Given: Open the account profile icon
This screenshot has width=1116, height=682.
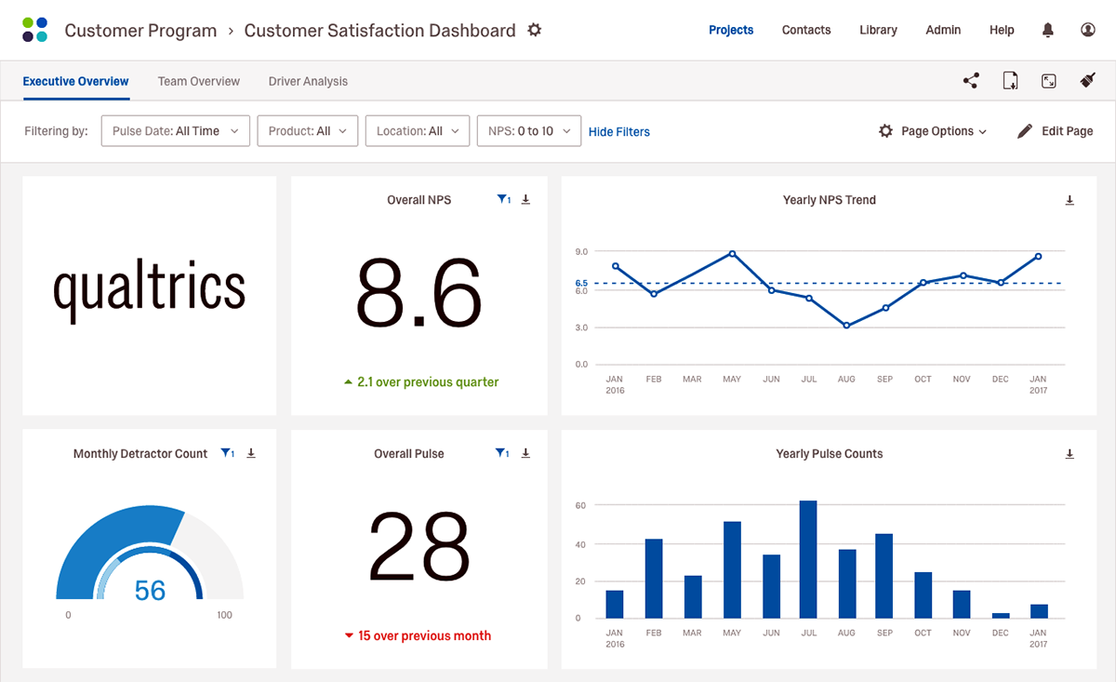Looking at the screenshot, I should (1088, 29).
